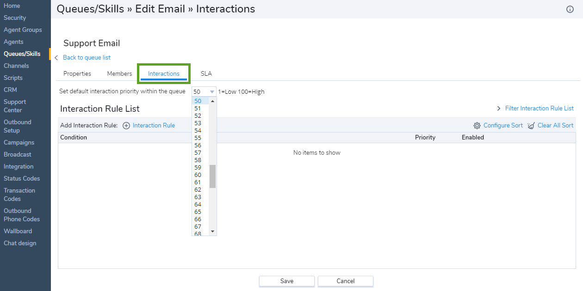Screen dimensions: 583x291
Task: Select 56 in the priority list
Action: click(200, 145)
